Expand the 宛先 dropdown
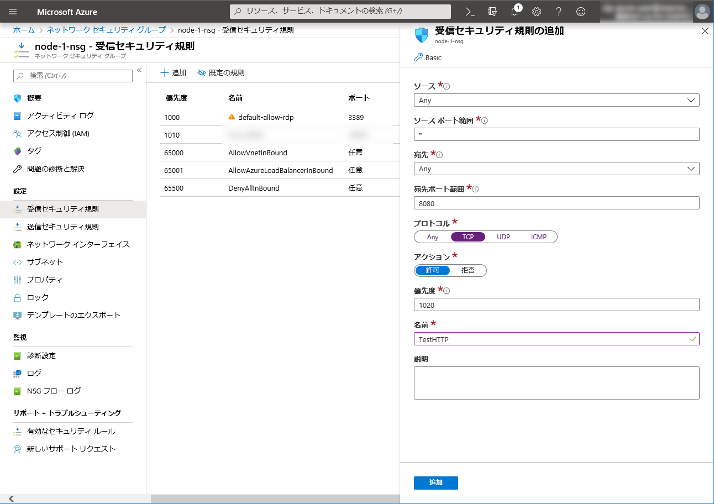Image resolution: width=714 pixels, height=504 pixels. 556,169
